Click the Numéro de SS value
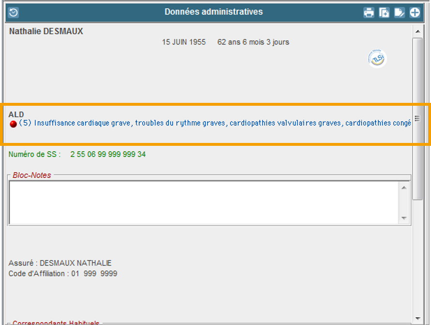This screenshot has width=431, height=325. coord(107,155)
